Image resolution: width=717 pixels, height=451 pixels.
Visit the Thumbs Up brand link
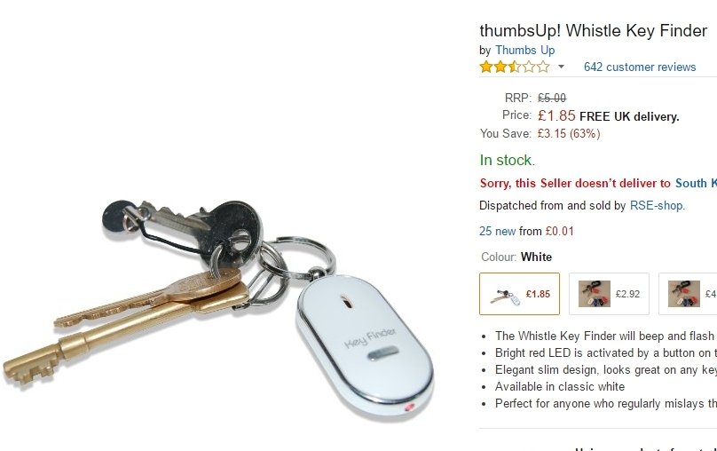point(525,50)
